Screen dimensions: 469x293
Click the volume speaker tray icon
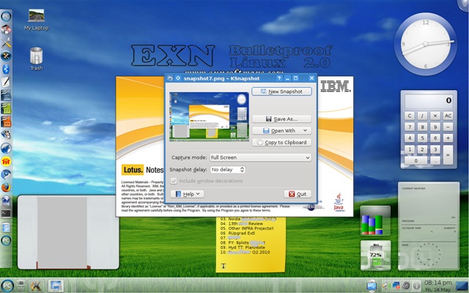(385, 286)
